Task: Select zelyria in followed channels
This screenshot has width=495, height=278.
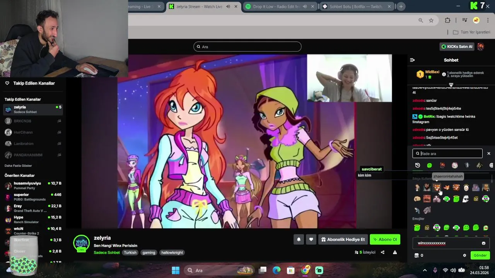Action: pyautogui.click(x=33, y=110)
